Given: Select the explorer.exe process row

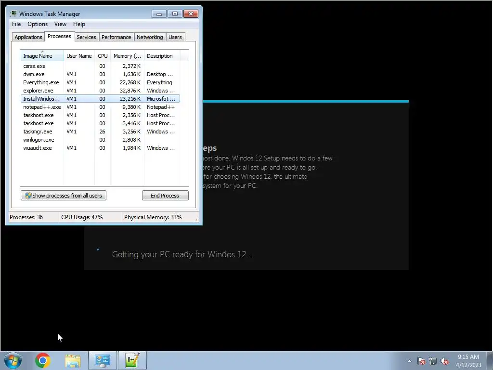Looking at the screenshot, I should (x=100, y=91).
